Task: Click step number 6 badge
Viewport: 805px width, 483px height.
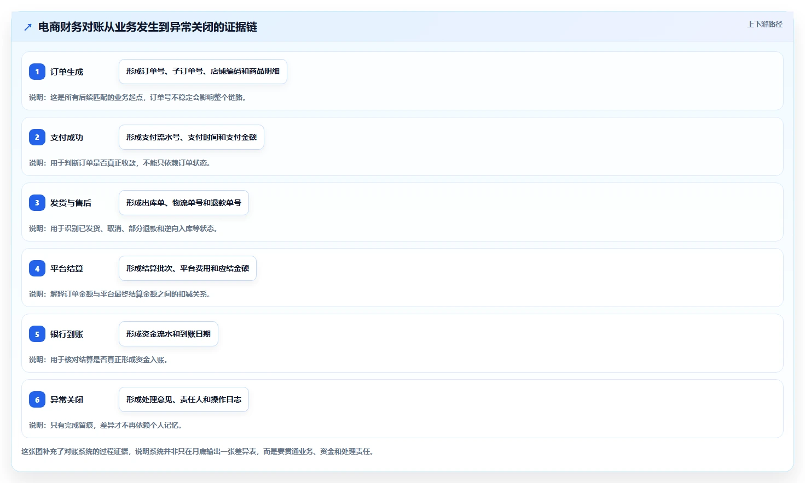Action: [x=37, y=399]
